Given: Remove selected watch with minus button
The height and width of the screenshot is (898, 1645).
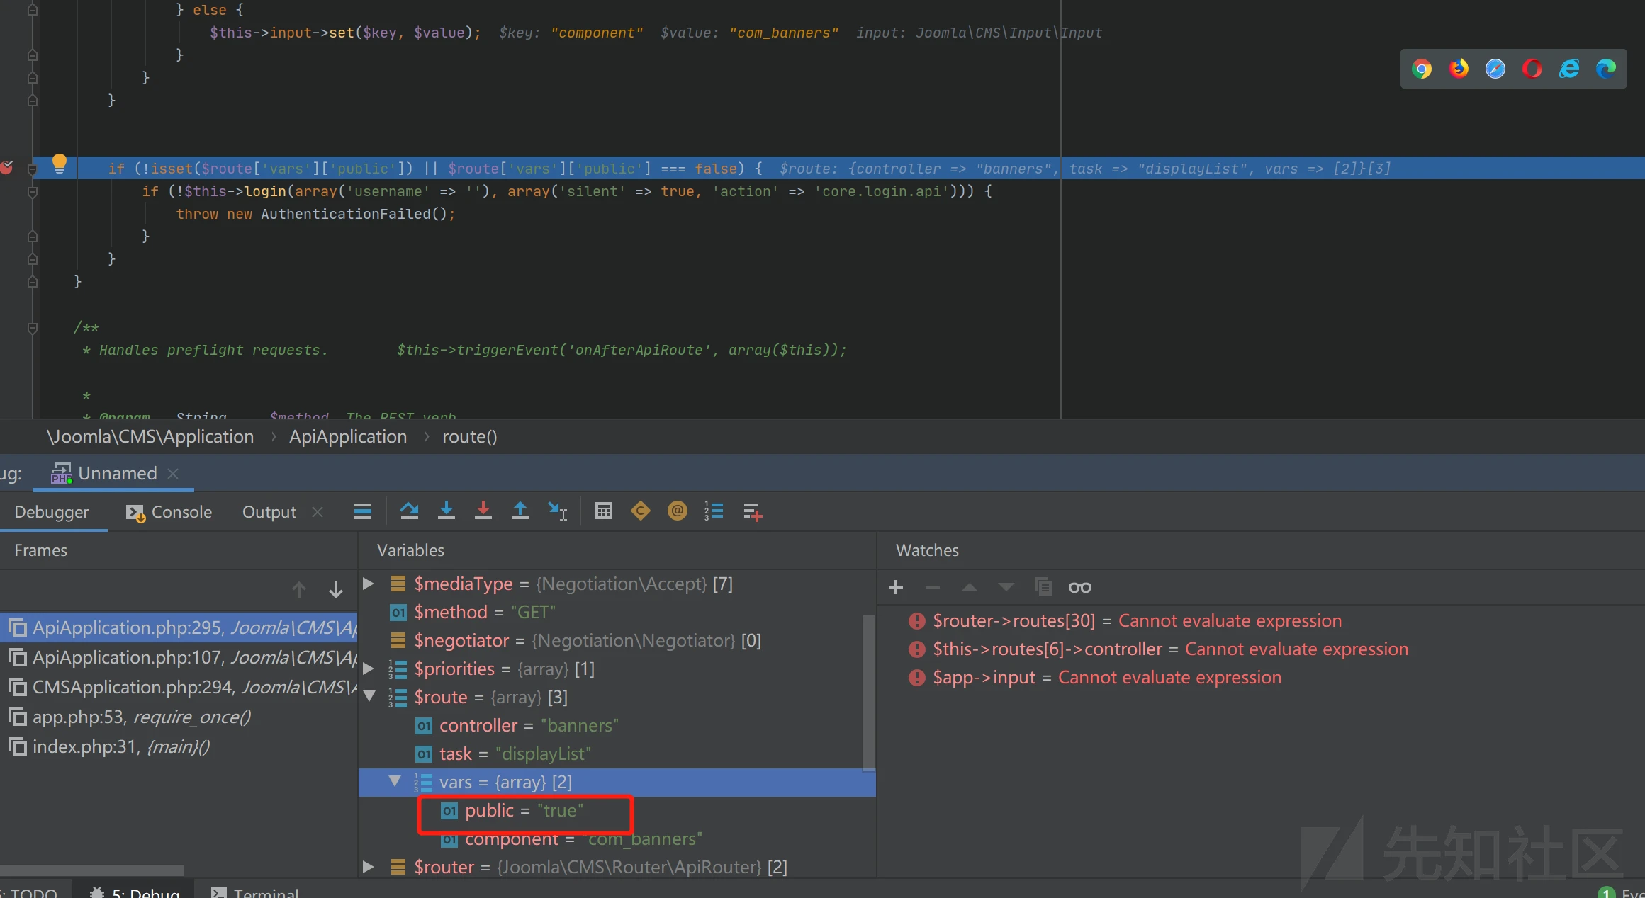Looking at the screenshot, I should click(x=933, y=587).
